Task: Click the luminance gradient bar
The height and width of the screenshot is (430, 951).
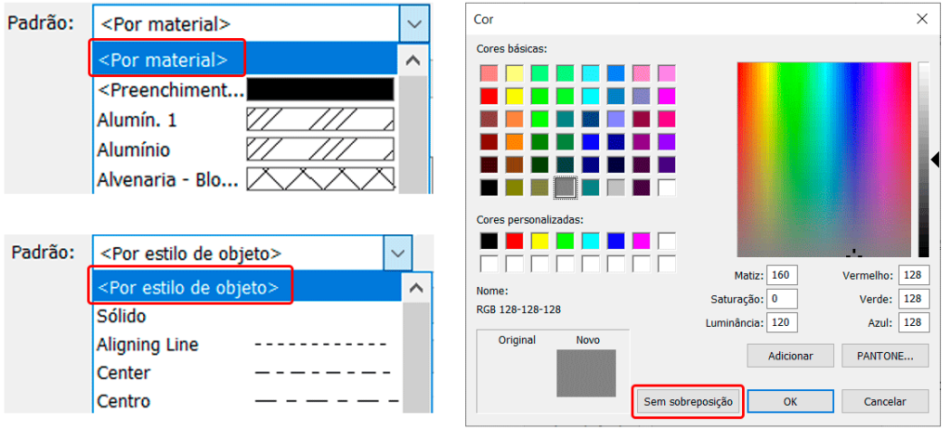Action: [923, 160]
